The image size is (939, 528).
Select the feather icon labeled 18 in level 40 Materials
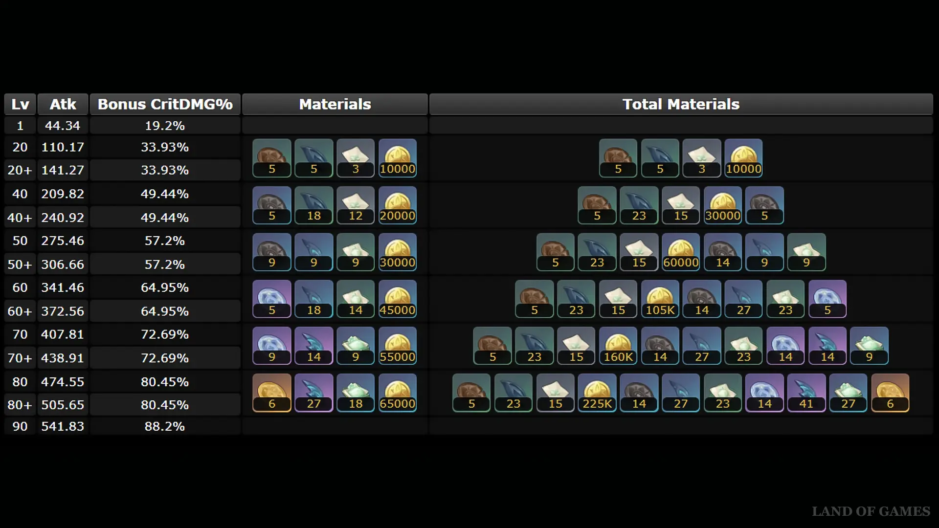pyautogui.click(x=313, y=205)
